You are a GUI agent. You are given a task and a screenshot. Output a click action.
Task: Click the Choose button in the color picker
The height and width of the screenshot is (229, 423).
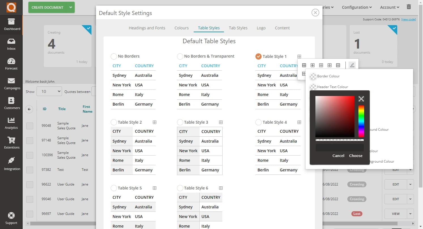pyautogui.click(x=356, y=156)
